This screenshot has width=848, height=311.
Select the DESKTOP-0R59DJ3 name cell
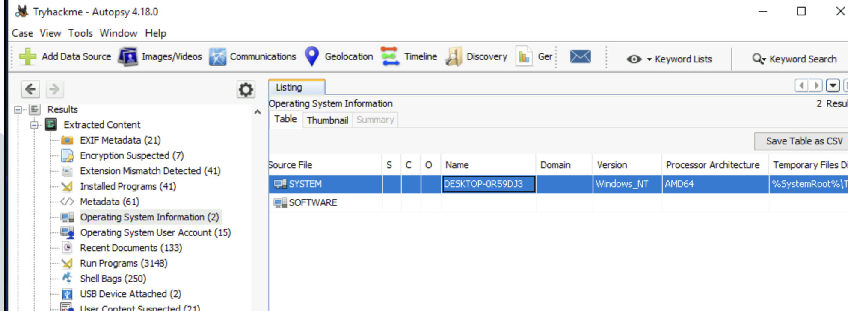coord(489,184)
